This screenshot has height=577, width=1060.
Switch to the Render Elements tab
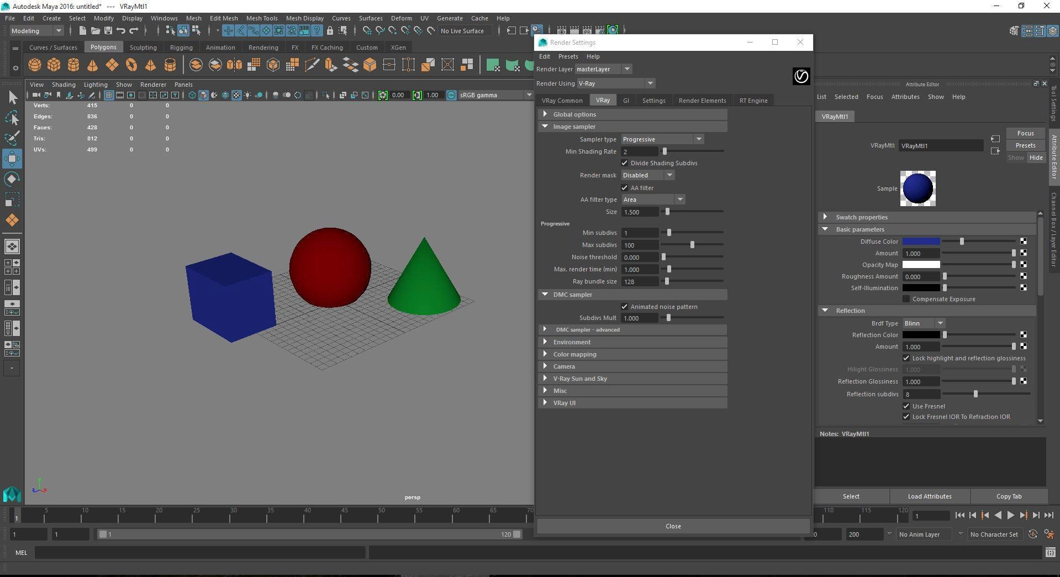[702, 101]
